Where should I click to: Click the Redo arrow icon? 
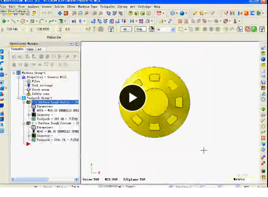tap(50, 13)
